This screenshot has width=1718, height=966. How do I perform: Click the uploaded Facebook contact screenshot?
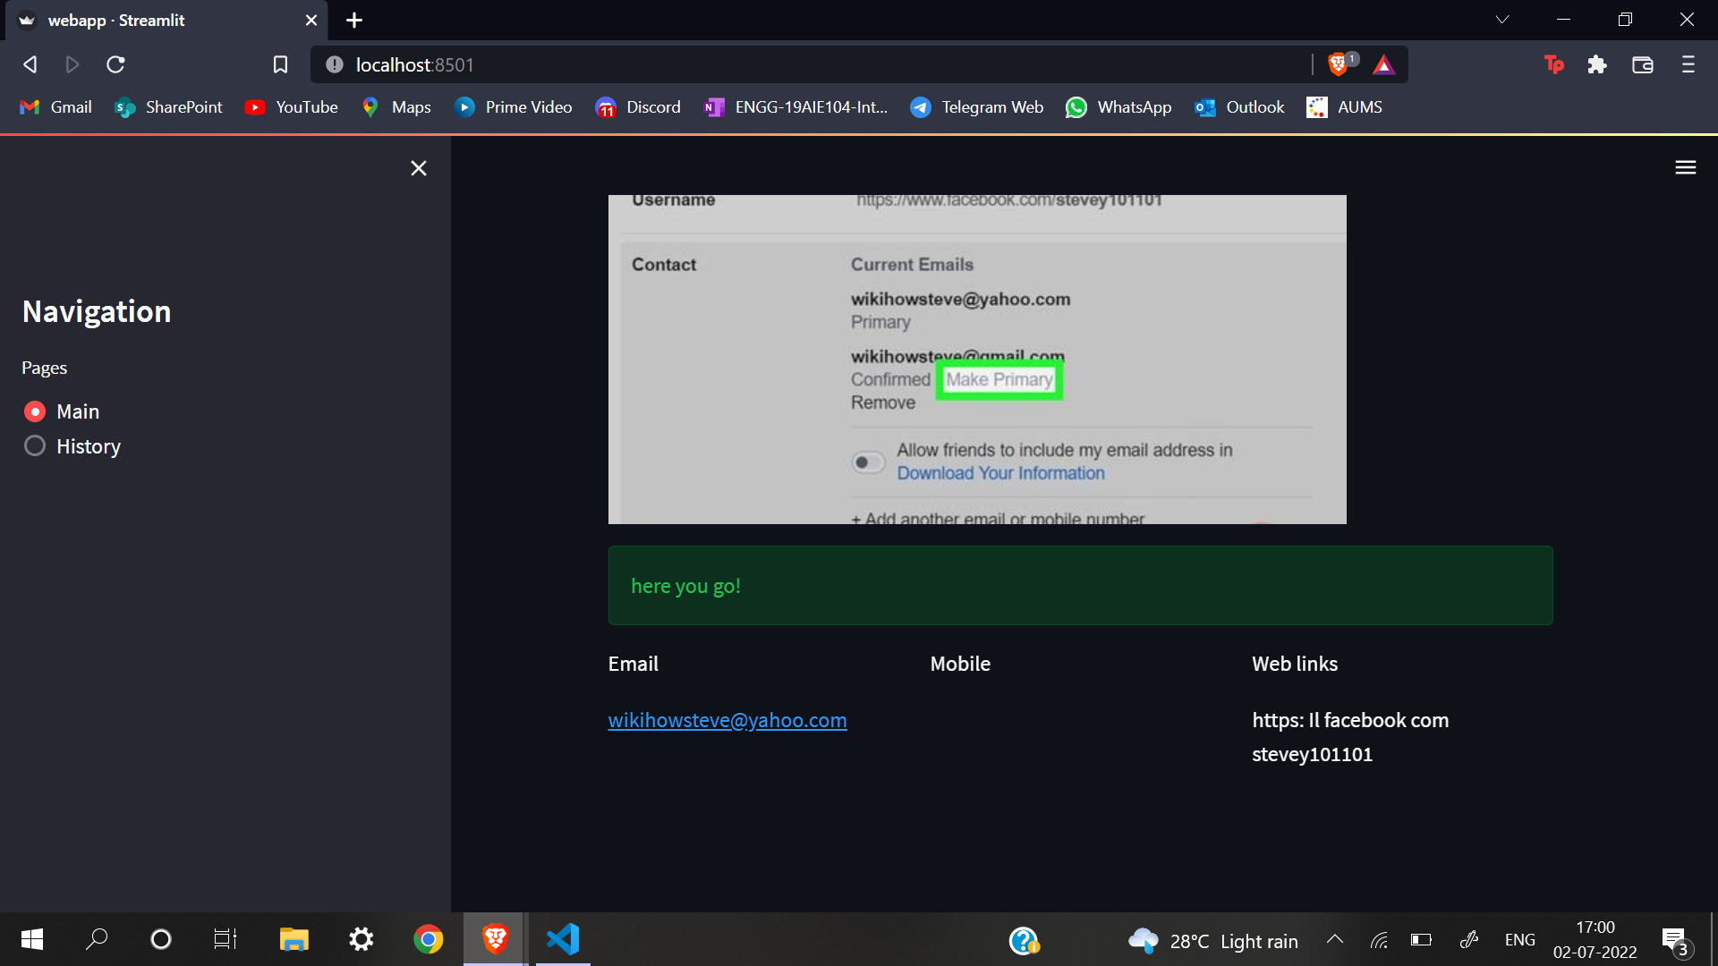(x=977, y=360)
